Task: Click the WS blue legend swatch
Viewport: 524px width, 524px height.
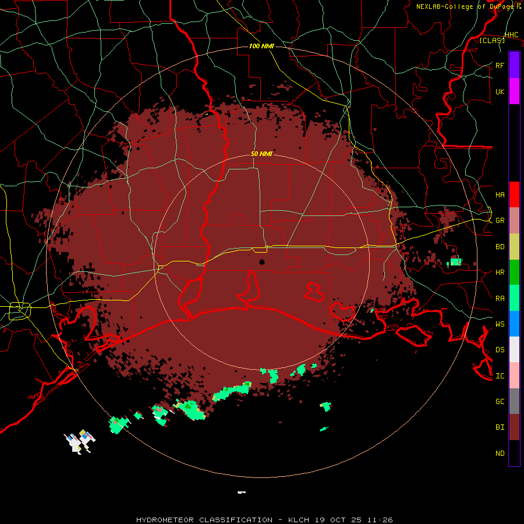Action: [514, 324]
